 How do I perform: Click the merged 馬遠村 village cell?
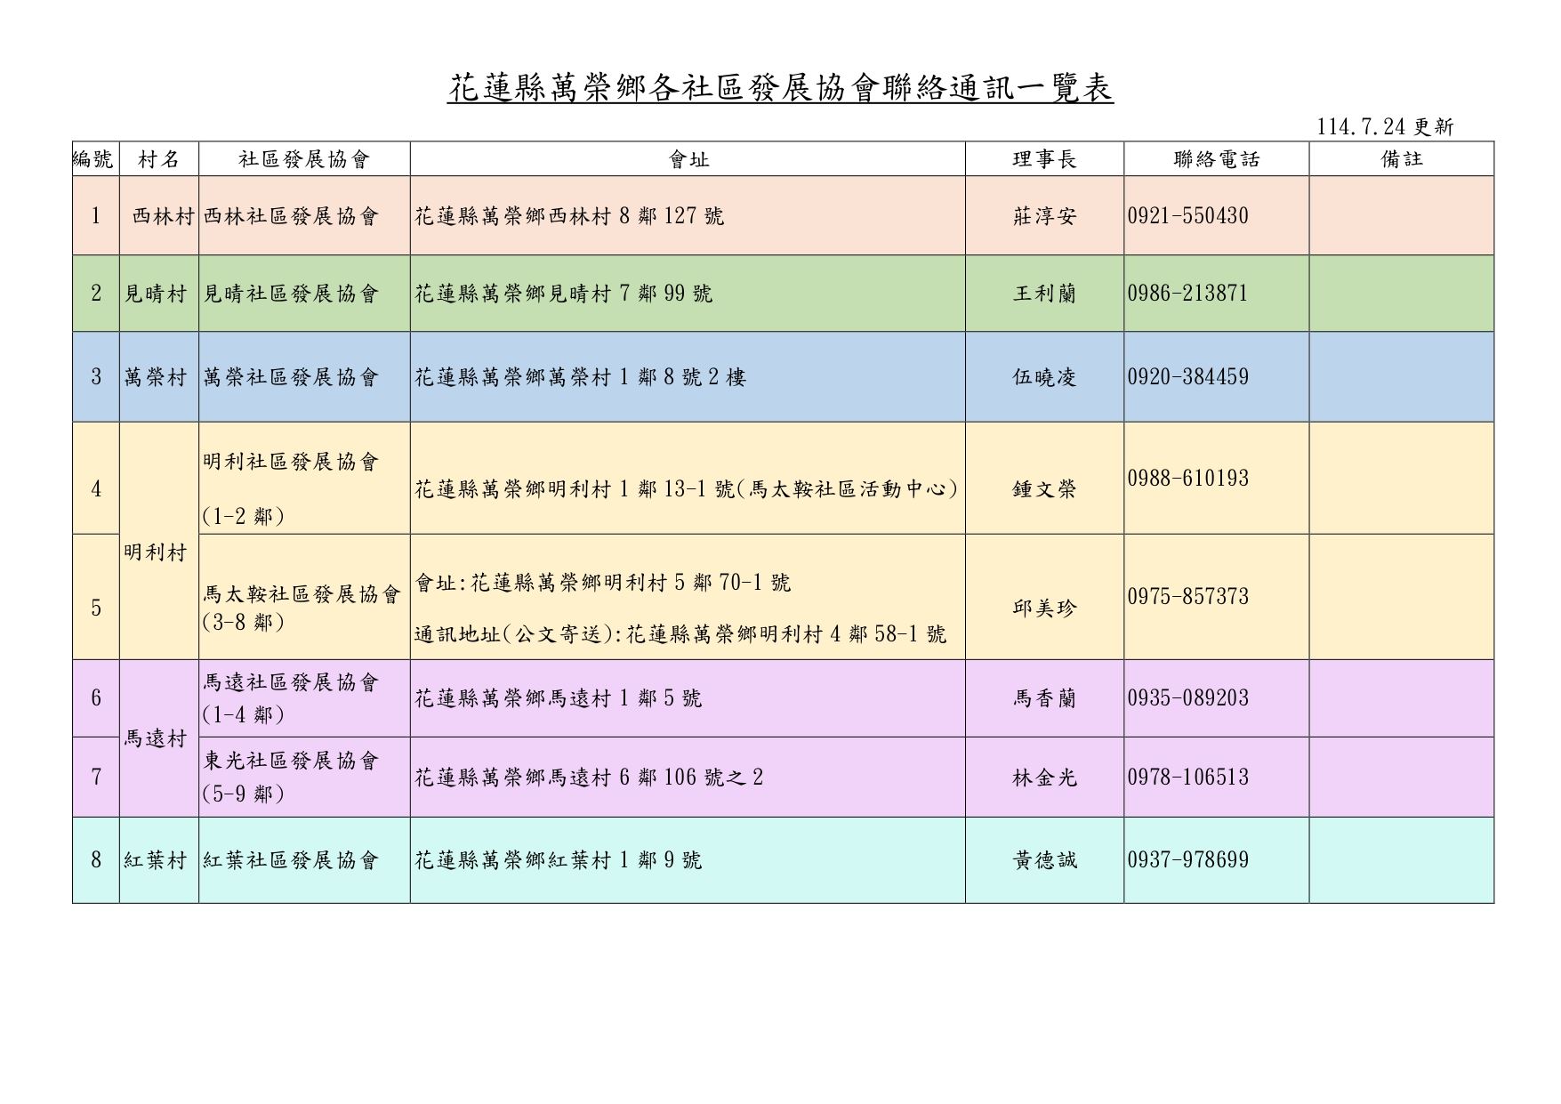click(x=156, y=738)
